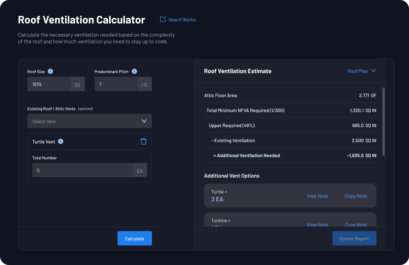409x265 pixels.
Task: Click View Note for Turtle vent option
Action: click(317, 196)
